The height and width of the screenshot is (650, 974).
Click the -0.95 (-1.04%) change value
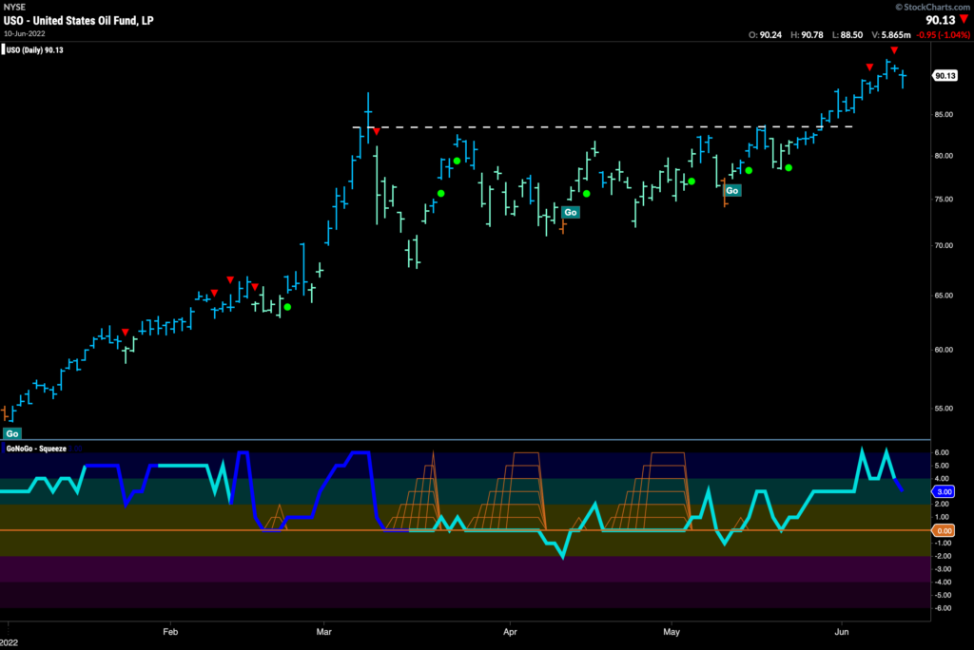tap(943, 35)
